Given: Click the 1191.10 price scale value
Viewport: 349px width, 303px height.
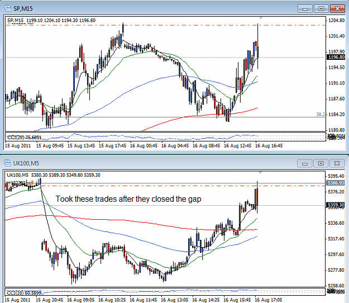Looking at the screenshot, I should pyautogui.click(x=336, y=83).
